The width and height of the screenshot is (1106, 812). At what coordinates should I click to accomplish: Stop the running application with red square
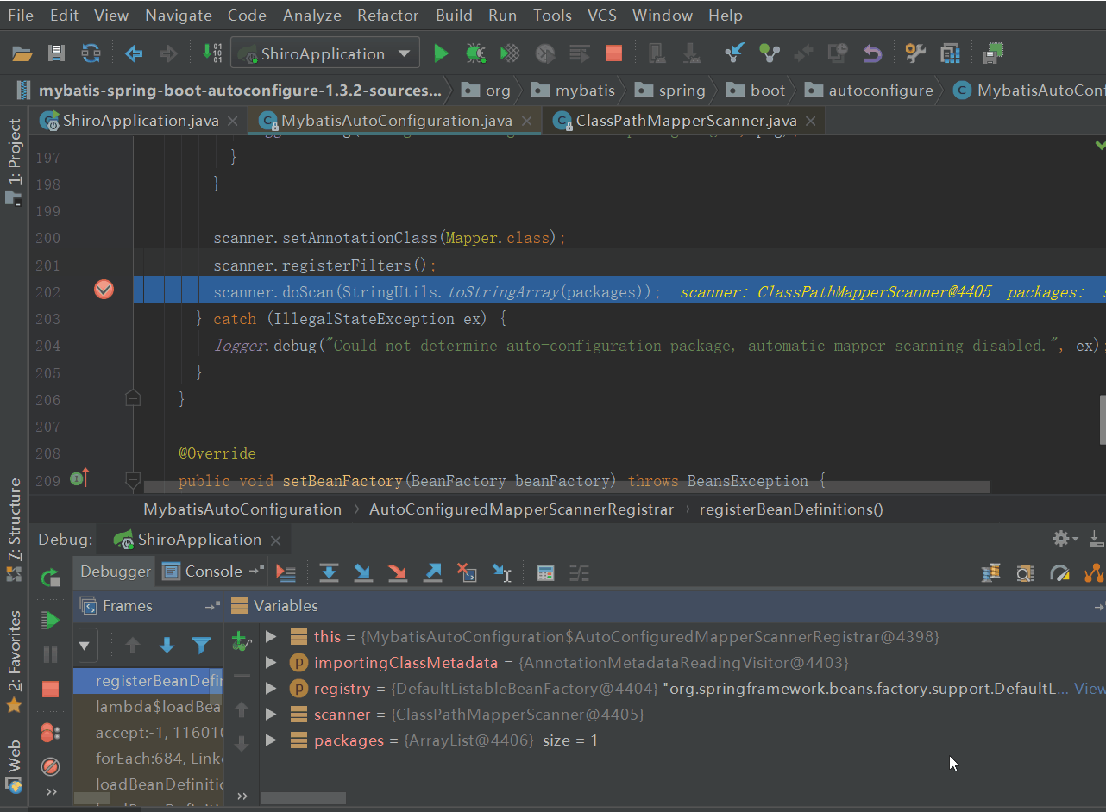613,53
